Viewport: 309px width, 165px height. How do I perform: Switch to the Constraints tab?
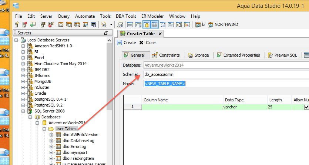pos(166,55)
